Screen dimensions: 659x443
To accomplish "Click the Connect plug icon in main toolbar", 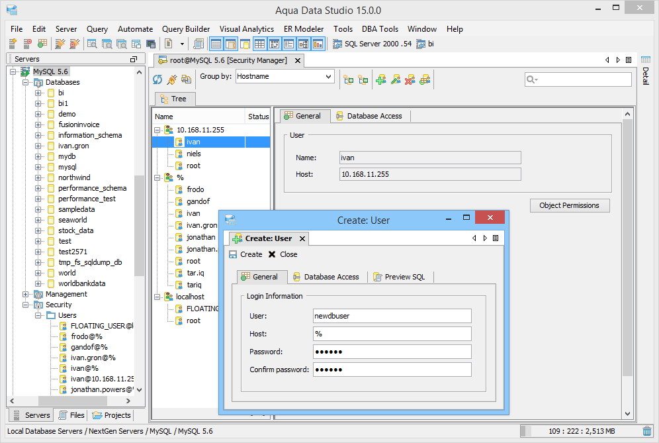I will point(60,43).
